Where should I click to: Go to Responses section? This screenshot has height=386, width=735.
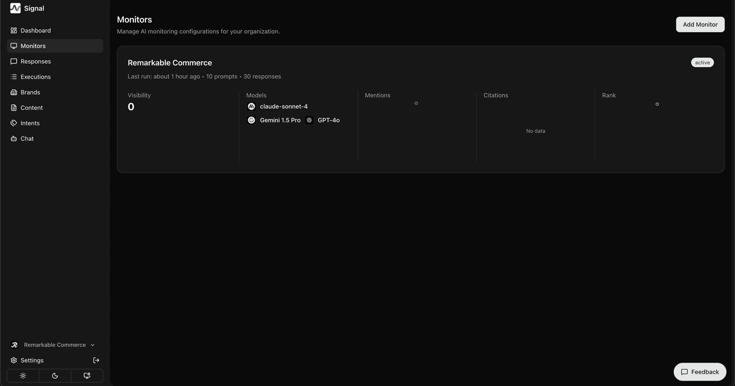coord(55,61)
